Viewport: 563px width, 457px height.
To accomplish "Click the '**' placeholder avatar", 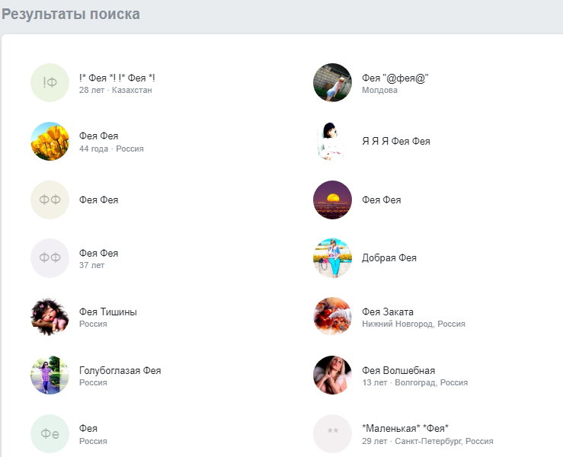I will [332, 433].
